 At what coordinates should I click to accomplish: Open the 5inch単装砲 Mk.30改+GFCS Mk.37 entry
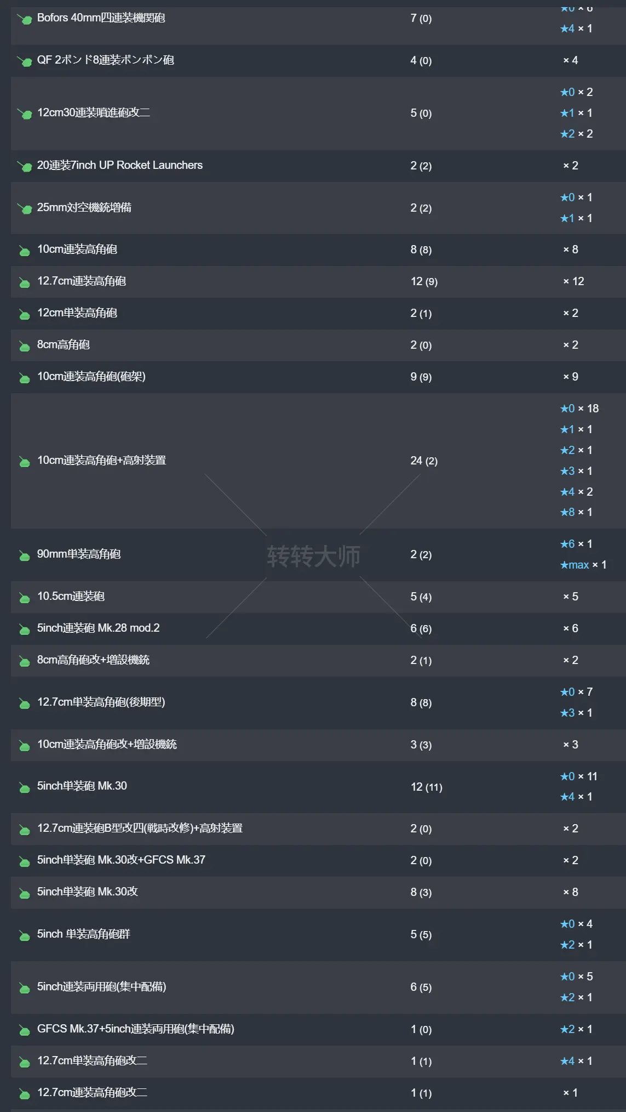121,860
